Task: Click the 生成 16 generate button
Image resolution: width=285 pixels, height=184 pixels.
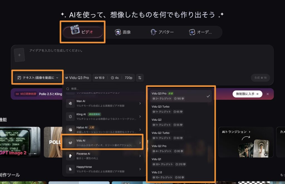Action: tap(260, 78)
